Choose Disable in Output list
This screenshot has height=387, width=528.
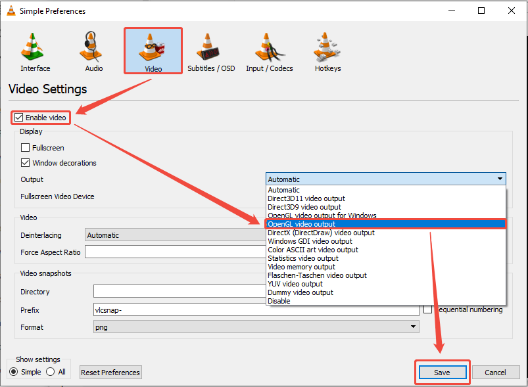pyautogui.click(x=386, y=301)
